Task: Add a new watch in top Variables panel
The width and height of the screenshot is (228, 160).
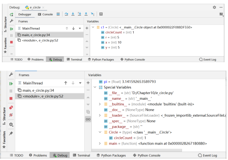Action: (87, 28)
